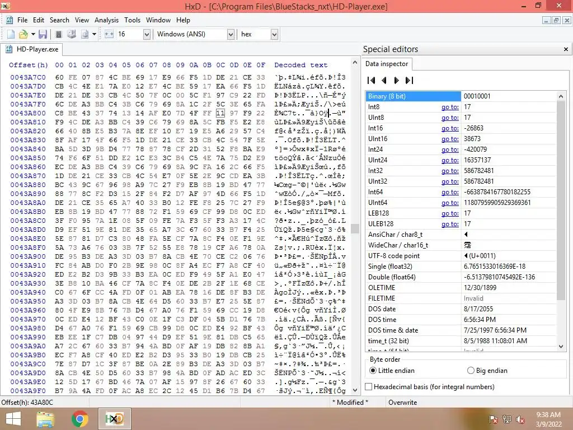Click the Open disk image toolbar icon
Image resolution: width=573 pixels, height=430 pixels.
pyautogui.click(x=85, y=34)
